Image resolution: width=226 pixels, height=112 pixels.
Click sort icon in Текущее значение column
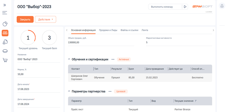coord(196,101)
